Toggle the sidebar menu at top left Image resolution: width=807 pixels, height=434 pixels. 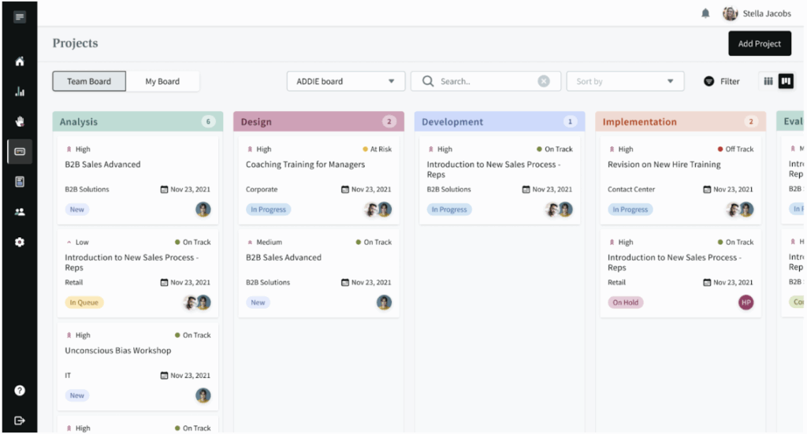pos(20,17)
